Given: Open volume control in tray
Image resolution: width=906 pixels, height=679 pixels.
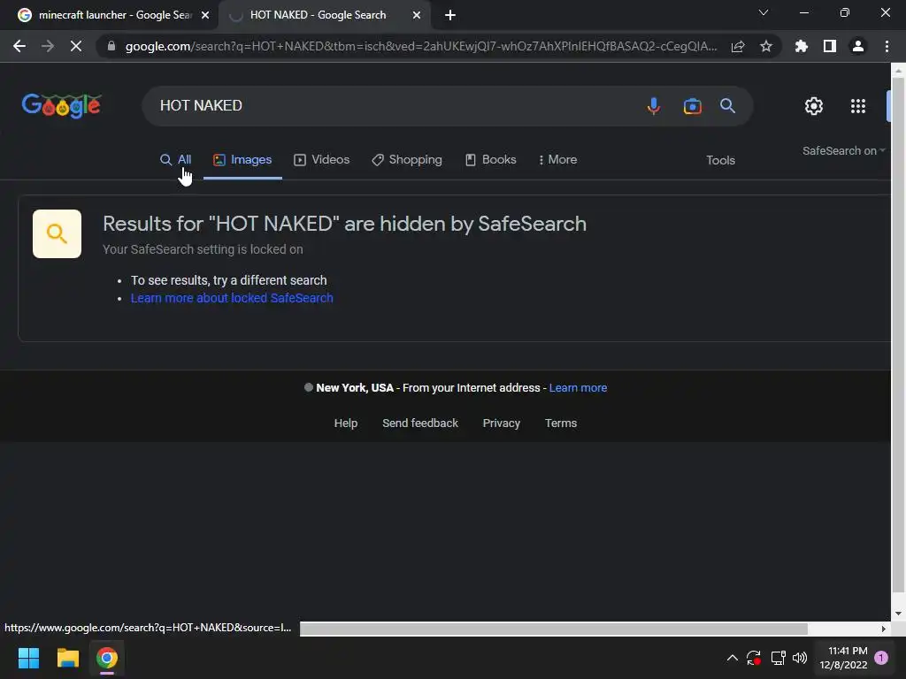Looking at the screenshot, I should pos(800,658).
